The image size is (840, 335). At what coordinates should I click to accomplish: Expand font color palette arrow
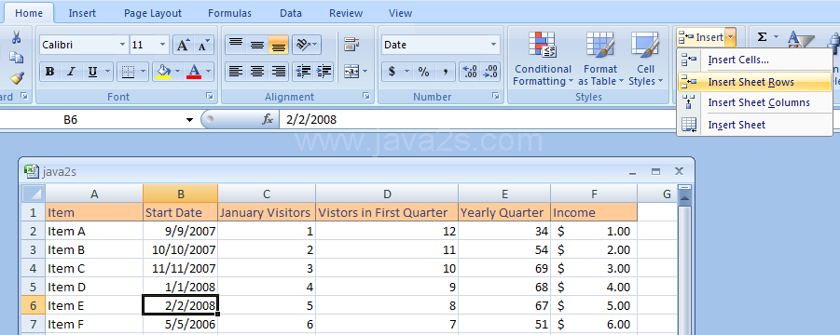click(209, 72)
